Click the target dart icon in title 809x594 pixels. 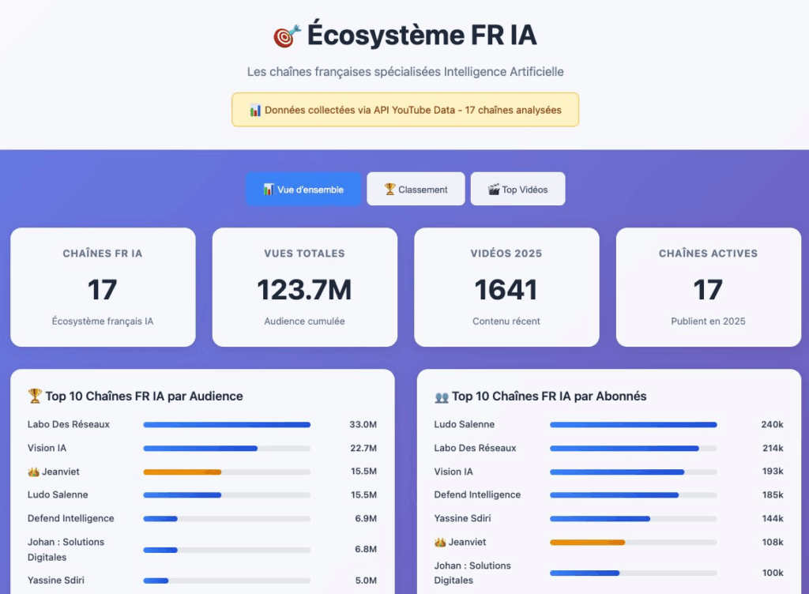287,36
